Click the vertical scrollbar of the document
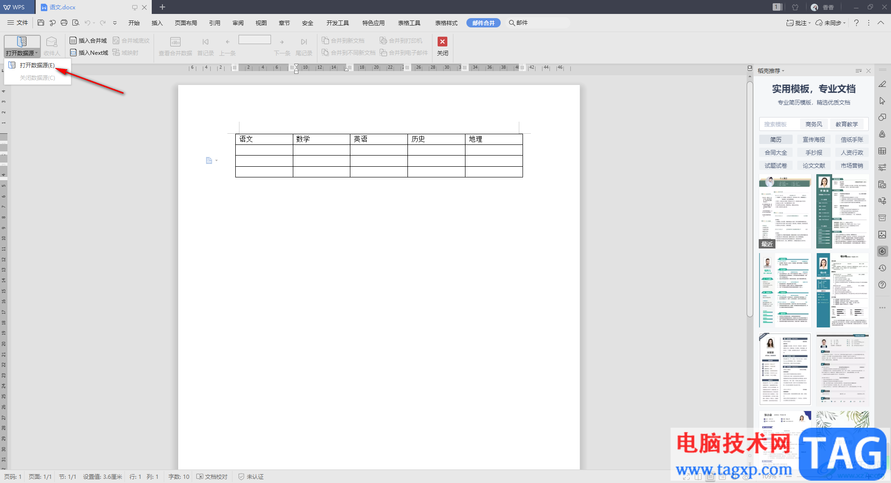891x483 pixels. point(749,200)
